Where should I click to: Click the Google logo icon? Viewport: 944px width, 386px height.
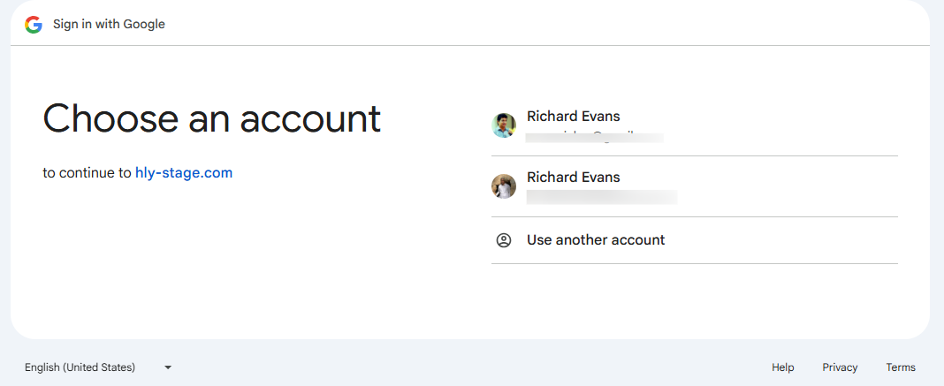[33, 25]
